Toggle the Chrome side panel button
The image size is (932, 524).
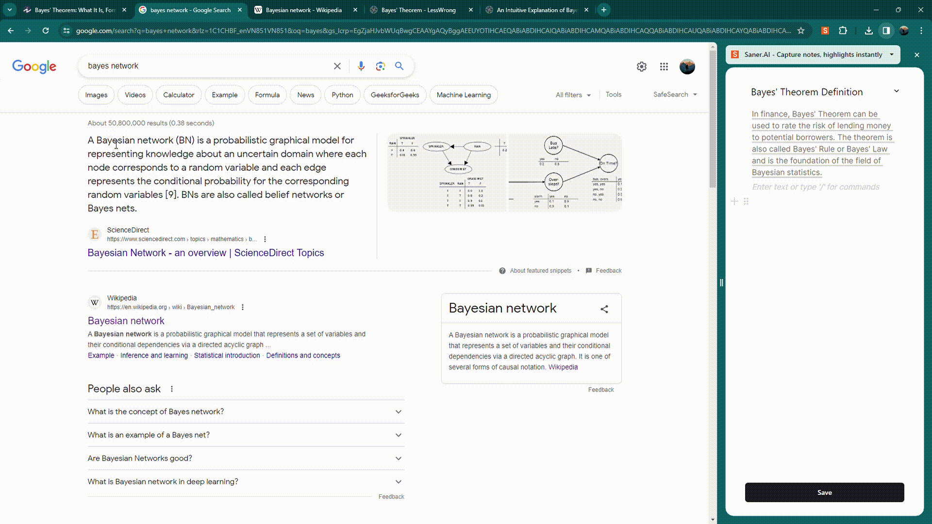[886, 31]
